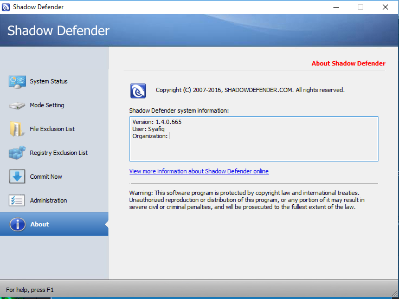Switch to Administration label

49,200
